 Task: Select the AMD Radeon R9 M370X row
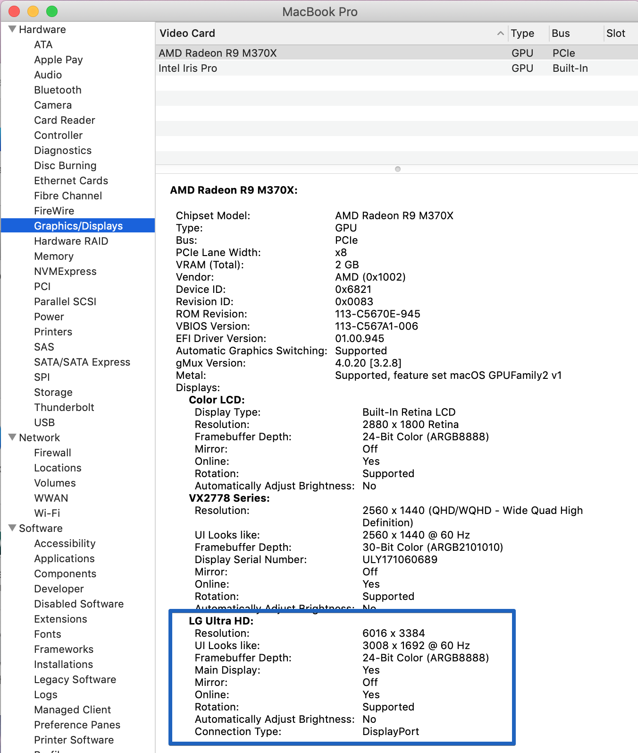(x=397, y=53)
